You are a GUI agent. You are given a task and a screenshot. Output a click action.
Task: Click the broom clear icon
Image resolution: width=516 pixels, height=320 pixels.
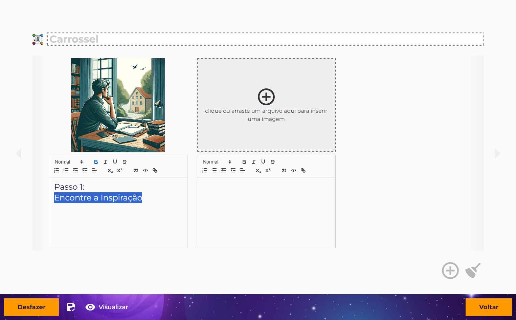coord(473,271)
